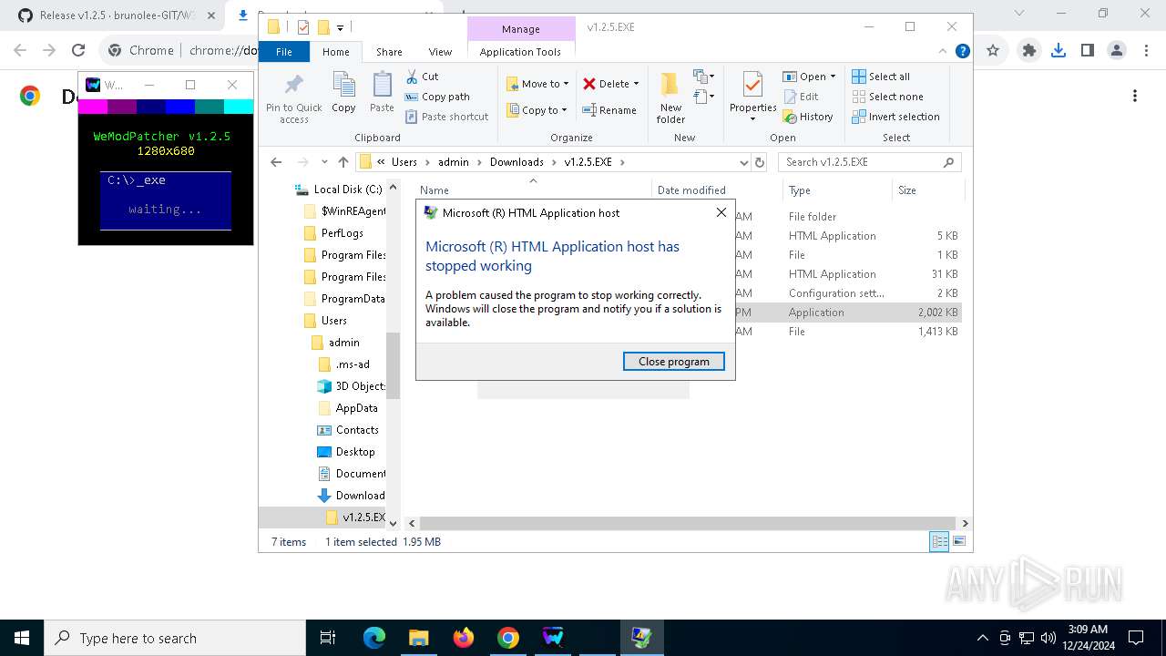Open the File menu tab
Screen dimensions: 1166x656
[284, 52]
